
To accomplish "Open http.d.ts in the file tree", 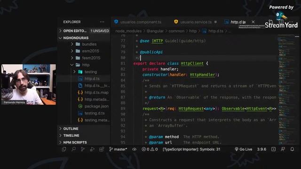I will point(92,79).
